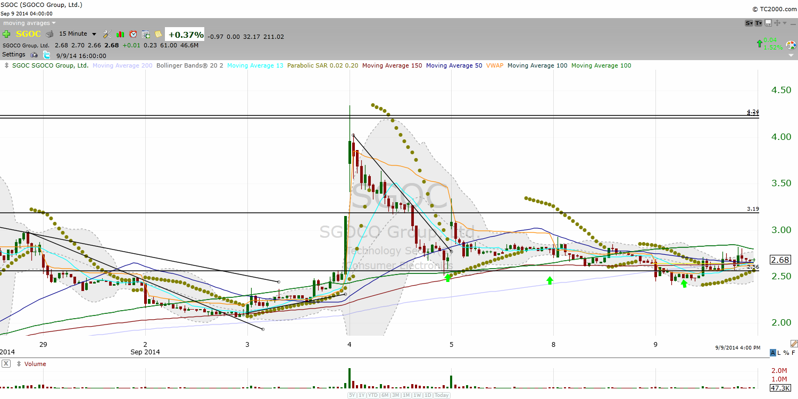
Task: Click the green 0.04 1.52% change indicator
Action: tap(770, 44)
